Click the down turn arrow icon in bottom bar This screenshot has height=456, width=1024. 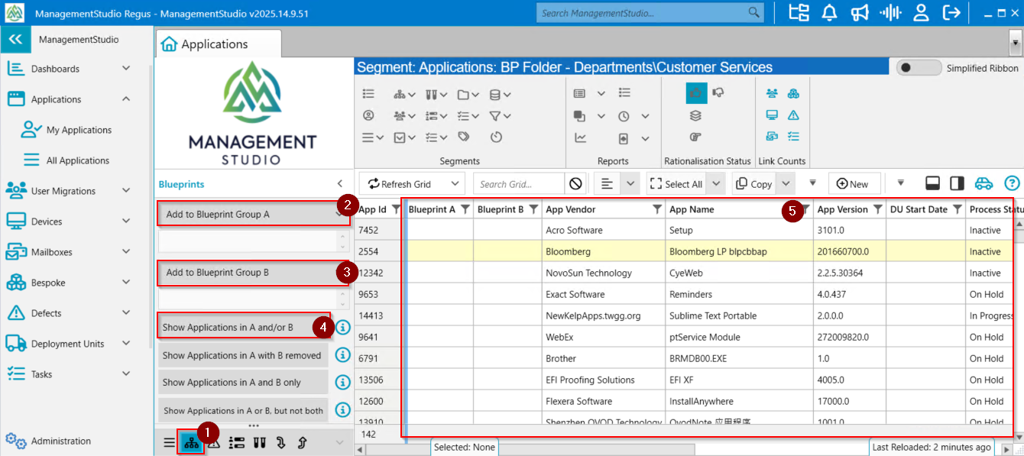[x=280, y=442]
